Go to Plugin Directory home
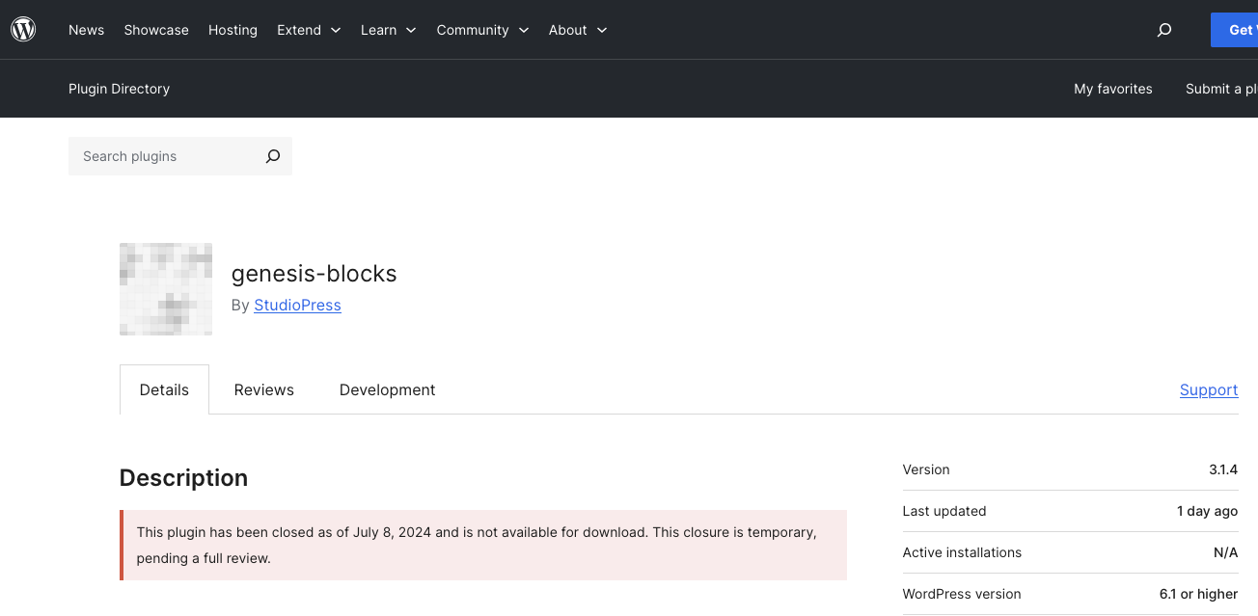The image size is (1258, 616). [119, 89]
